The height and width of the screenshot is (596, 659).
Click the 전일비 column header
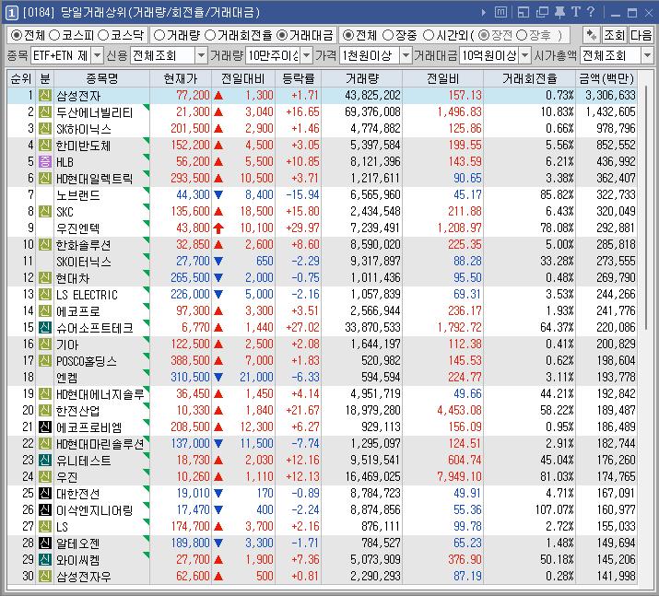pyautogui.click(x=442, y=78)
